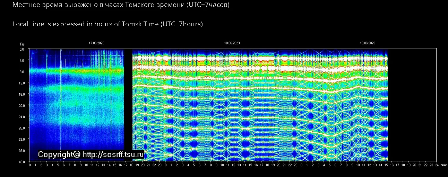This screenshot has width=448, height=177.
Task: Click the 19.06.2023 date label
Action: point(368,43)
